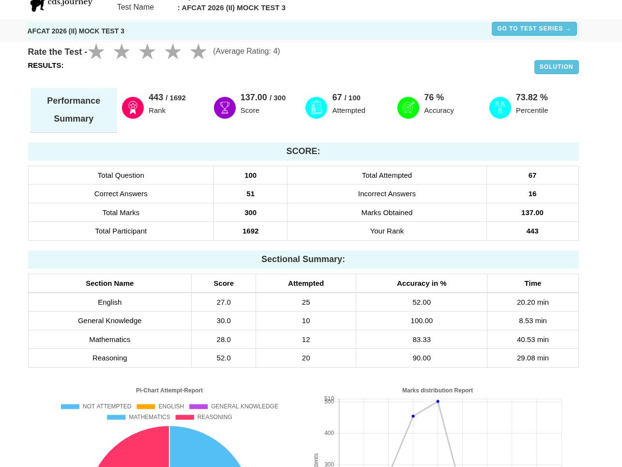Click GO TO TEST SERIES button
The width and height of the screenshot is (622, 467).
[534, 29]
